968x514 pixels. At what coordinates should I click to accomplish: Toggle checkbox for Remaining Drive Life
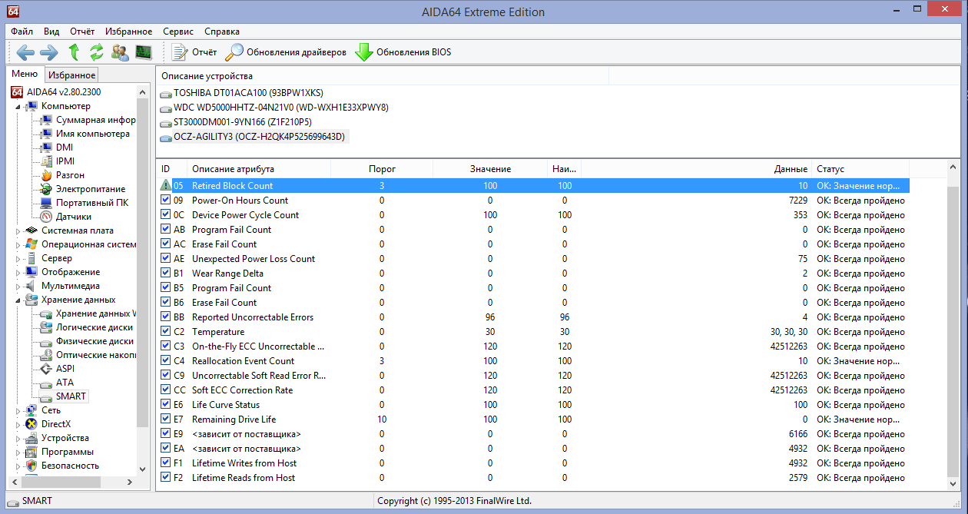coord(165,419)
